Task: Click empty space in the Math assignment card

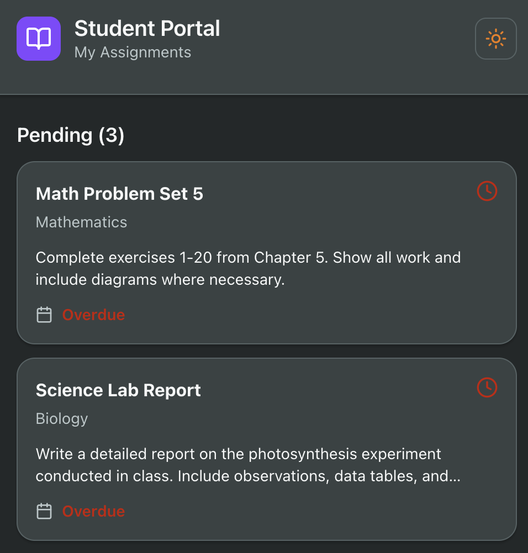Action: tap(331, 315)
